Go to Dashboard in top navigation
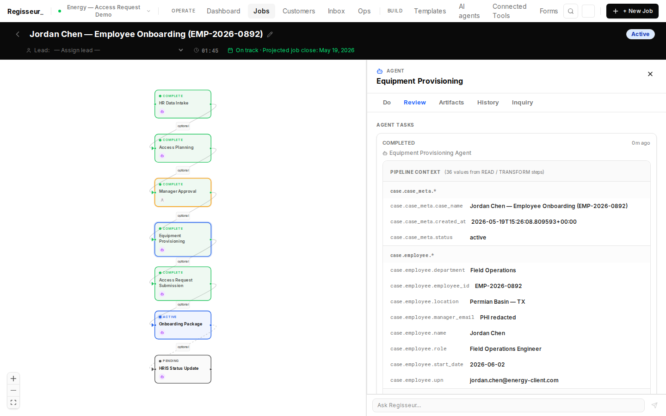The image size is (666, 416). tap(223, 11)
